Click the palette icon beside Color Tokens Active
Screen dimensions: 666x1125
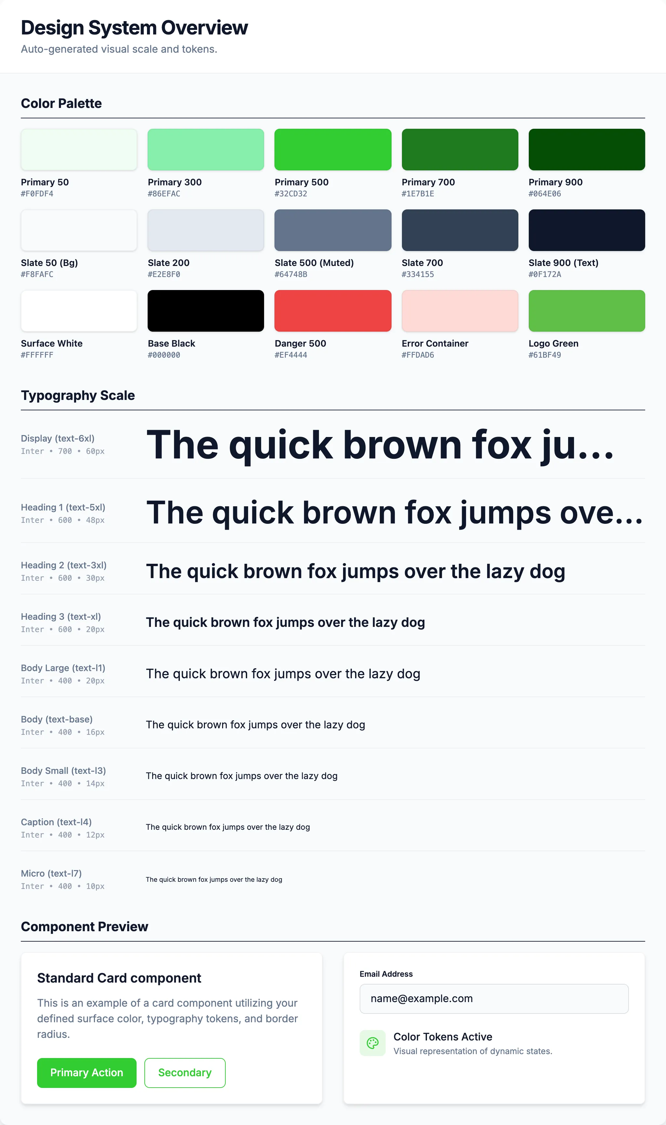pyautogui.click(x=372, y=1043)
